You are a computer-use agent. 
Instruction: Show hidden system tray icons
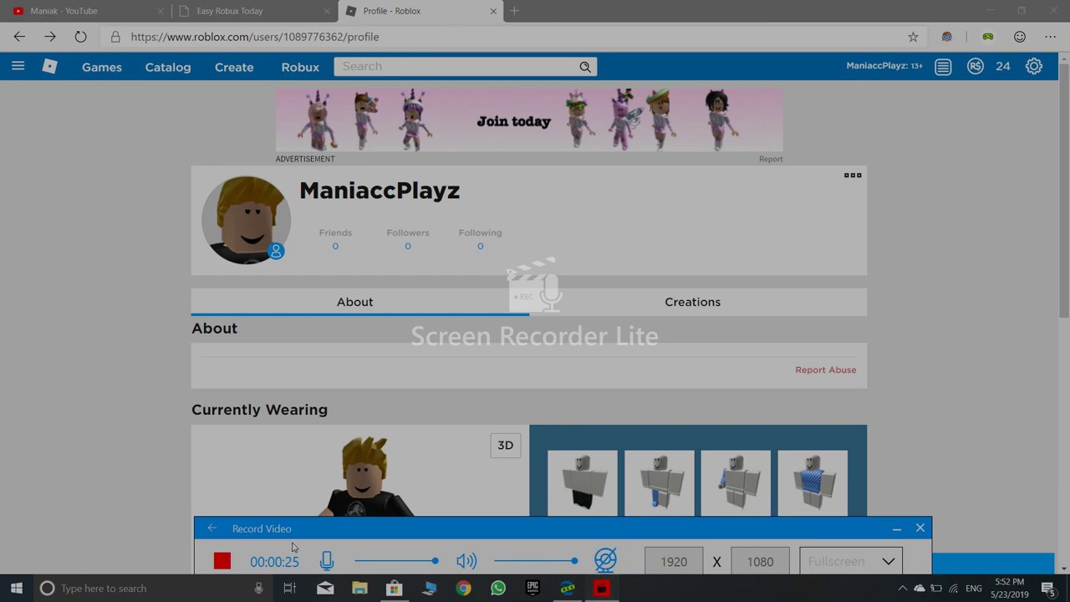(902, 588)
